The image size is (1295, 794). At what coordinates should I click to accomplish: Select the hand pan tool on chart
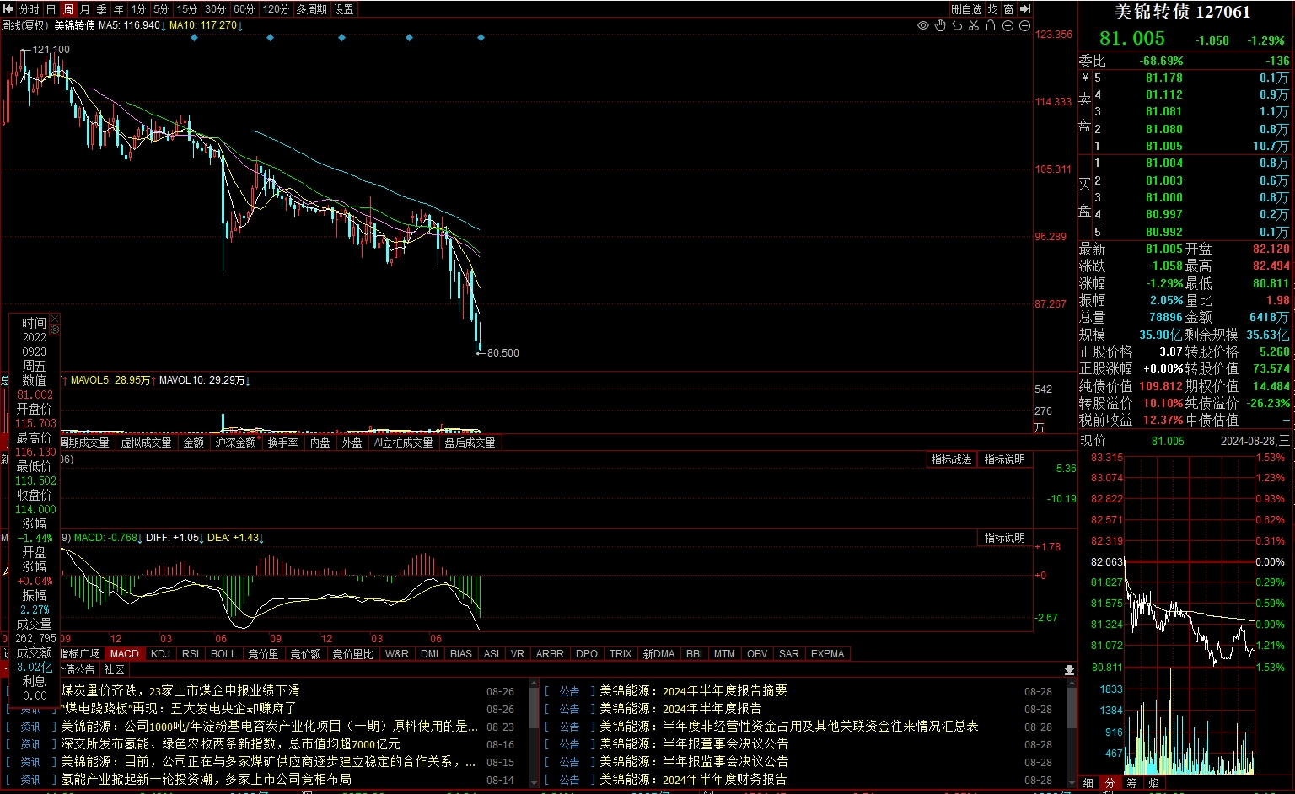940,26
